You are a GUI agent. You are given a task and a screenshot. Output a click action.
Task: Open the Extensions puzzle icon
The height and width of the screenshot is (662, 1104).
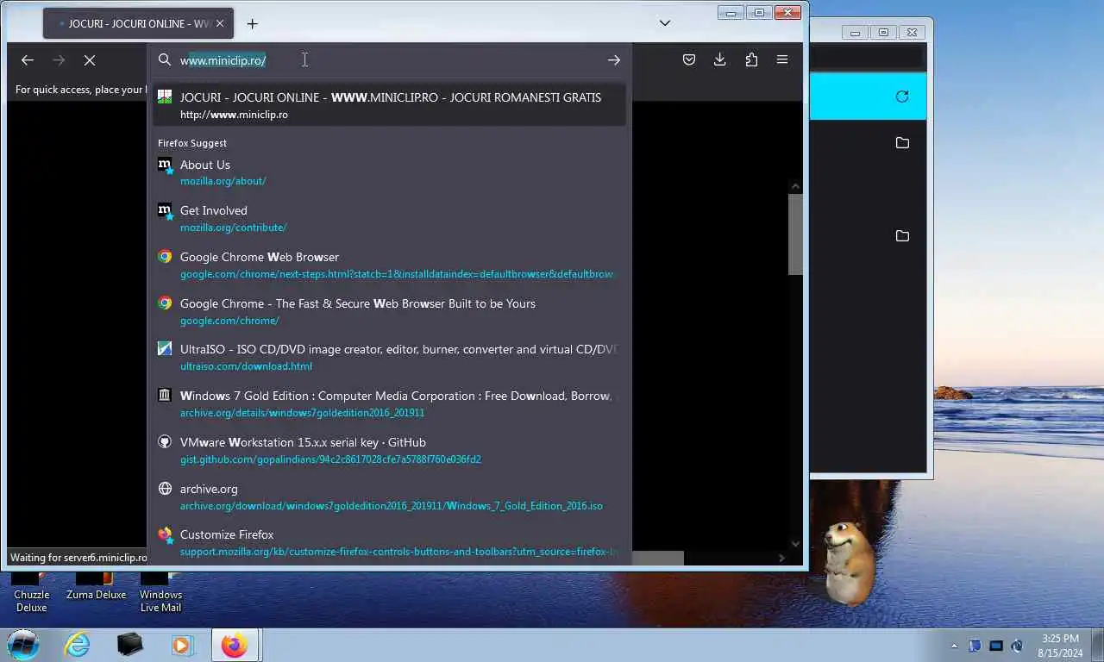click(751, 59)
